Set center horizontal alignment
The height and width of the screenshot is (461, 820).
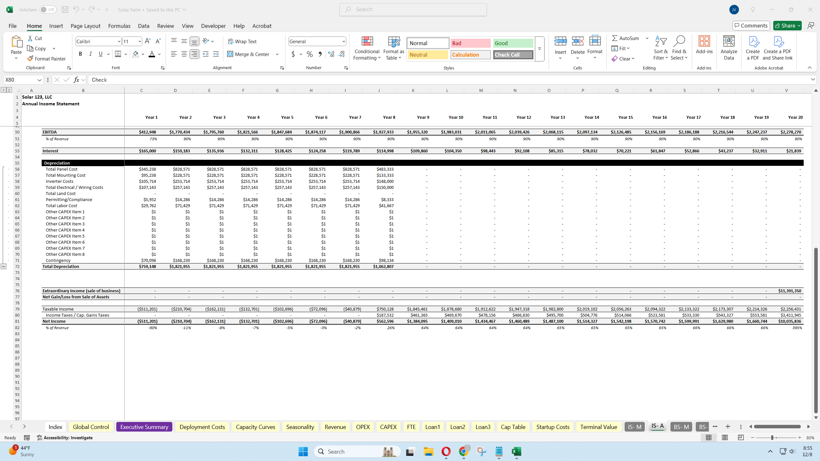(184, 54)
